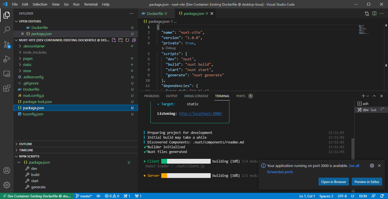Image resolution: width=388 pixels, height=199 pixels.
Task: Open the localhost:3000 link in terminal
Action: [x=200, y=114]
